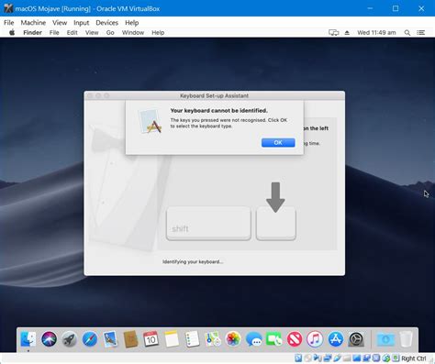Click globe icon in VirtualBox status bar
This screenshot has width=435, height=364.
[x=386, y=358]
